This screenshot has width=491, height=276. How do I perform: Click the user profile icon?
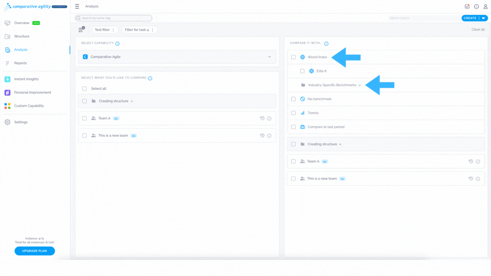click(x=485, y=6)
